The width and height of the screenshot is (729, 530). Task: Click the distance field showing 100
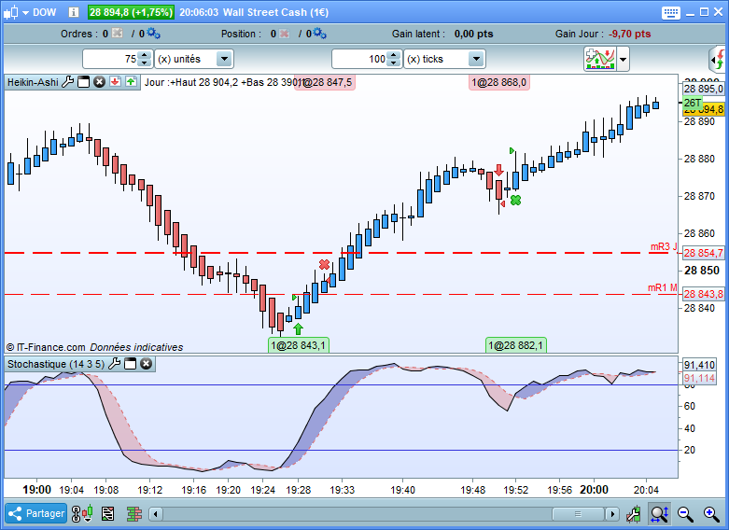click(x=360, y=59)
